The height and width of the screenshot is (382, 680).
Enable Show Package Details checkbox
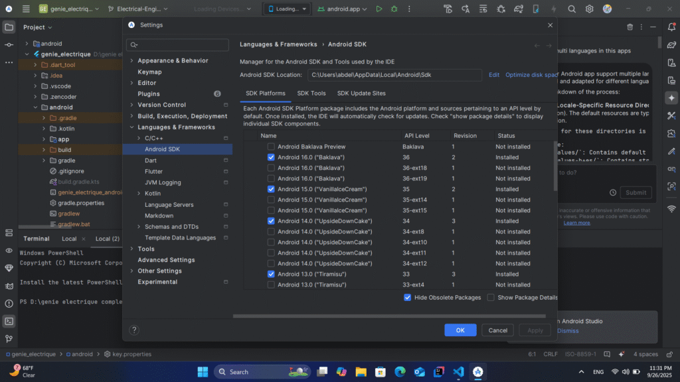(x=491, y=298)
